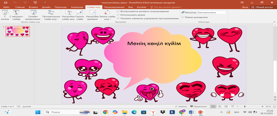The height and width of the screenshot is (116, 277).
Task: Click the zoom out minus button
Action: click(238, 107)
